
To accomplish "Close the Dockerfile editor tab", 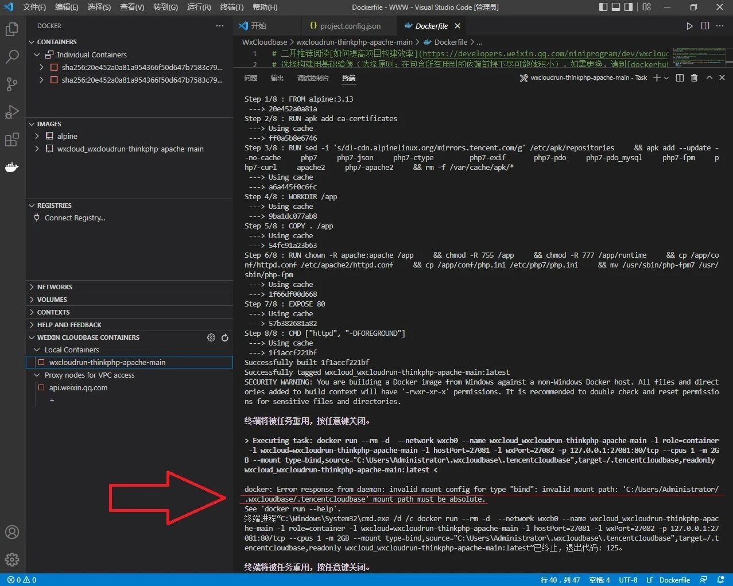I will tap(457, 26).
